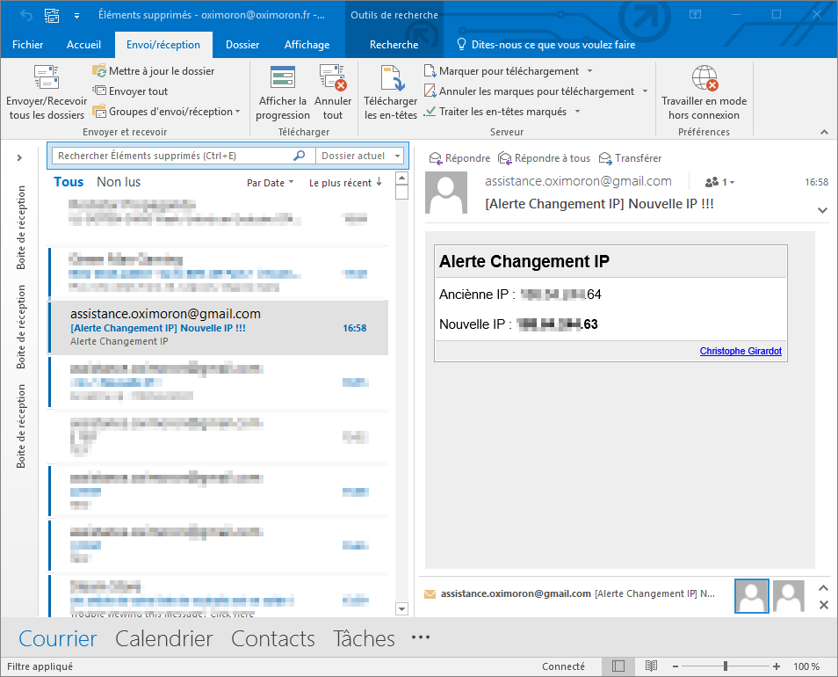The width and height of the screenshot is (838, 677).
Task: Click Mettre à jour le dossier
Action: click(x=154, y=71)
